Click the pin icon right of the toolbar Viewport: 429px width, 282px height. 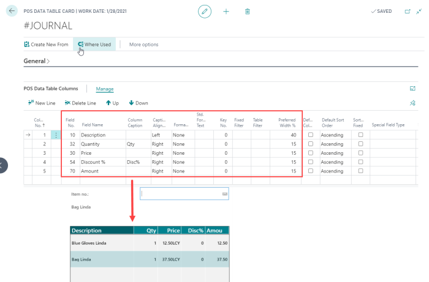[412, 103]
